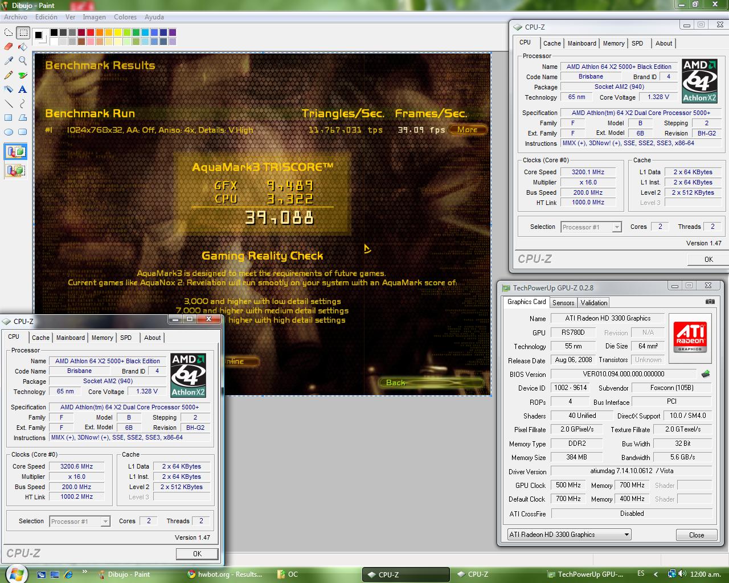Open SPD tab in CPU-Z showing 3200.1 MHz
Image resolution: width=729 pixels, height=583 pixels.
pos(637,43)
